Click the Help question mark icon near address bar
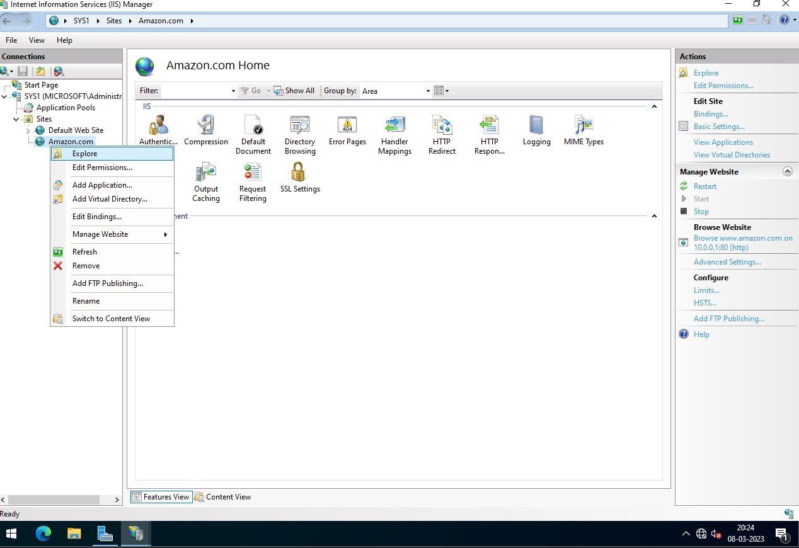 point(784,20)
